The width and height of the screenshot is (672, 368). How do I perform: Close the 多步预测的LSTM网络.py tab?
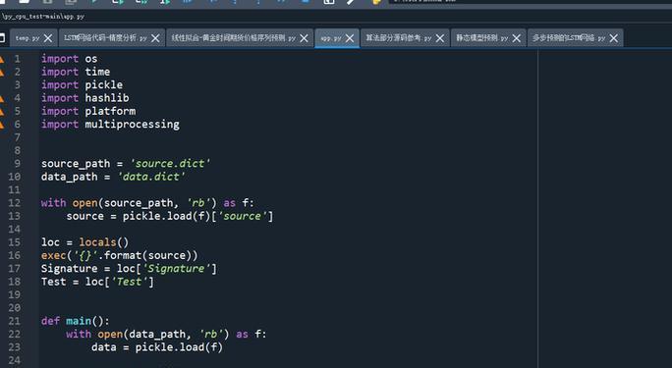point(614,38)
